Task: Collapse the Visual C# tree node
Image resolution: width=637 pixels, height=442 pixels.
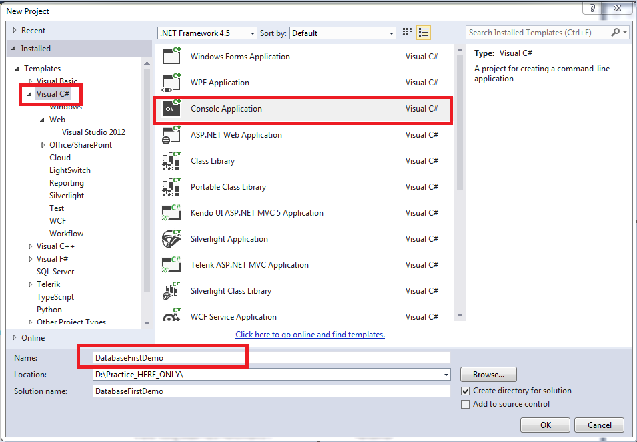Action: [x=29, y=94]
